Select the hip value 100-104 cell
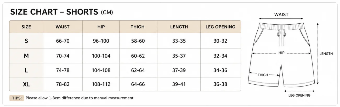This screenshot has height=107, width=340. pyautogui.click(x=101, y=56)
